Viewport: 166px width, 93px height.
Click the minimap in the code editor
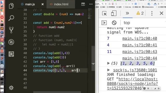coord(90,14)
